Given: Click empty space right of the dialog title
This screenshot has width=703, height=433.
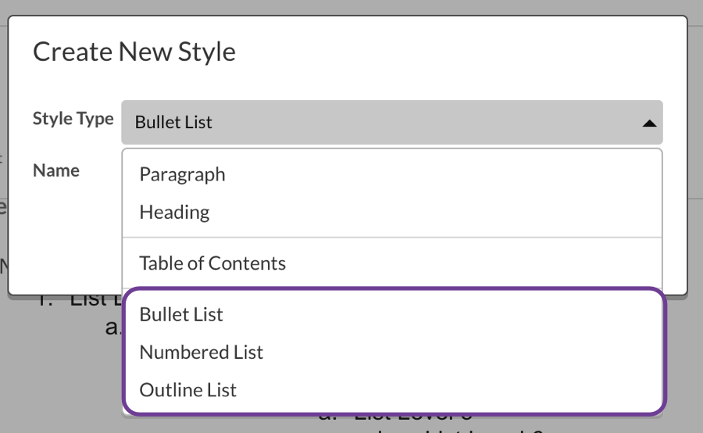Looking at the screenshot, I should (469, 52).
